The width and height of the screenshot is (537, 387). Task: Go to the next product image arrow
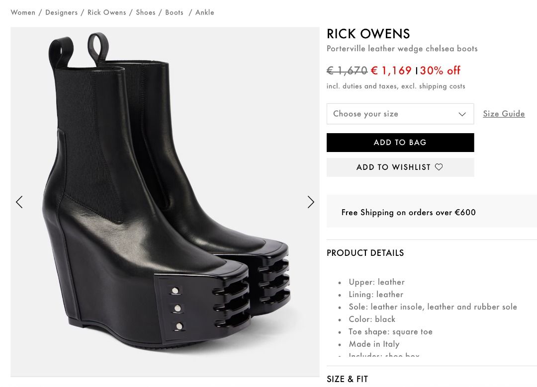[311, 202]
